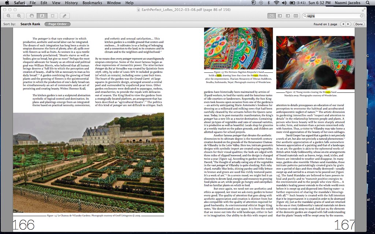Choose the rectangular Select tool
Viewport: 375px width, 234px height.
(x=52, y=16)
